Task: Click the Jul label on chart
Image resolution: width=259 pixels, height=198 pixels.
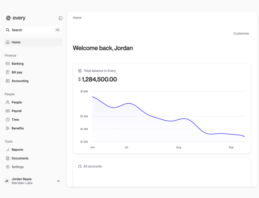Action: pos(126,147)
